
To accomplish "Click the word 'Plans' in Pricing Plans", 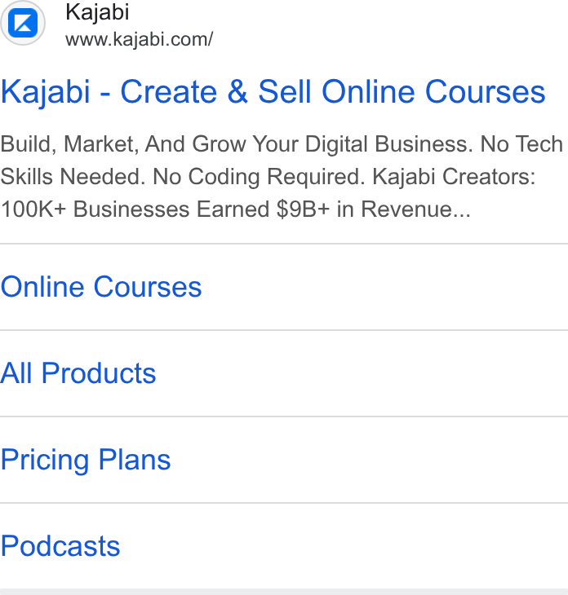I will (x=135, y=460).
